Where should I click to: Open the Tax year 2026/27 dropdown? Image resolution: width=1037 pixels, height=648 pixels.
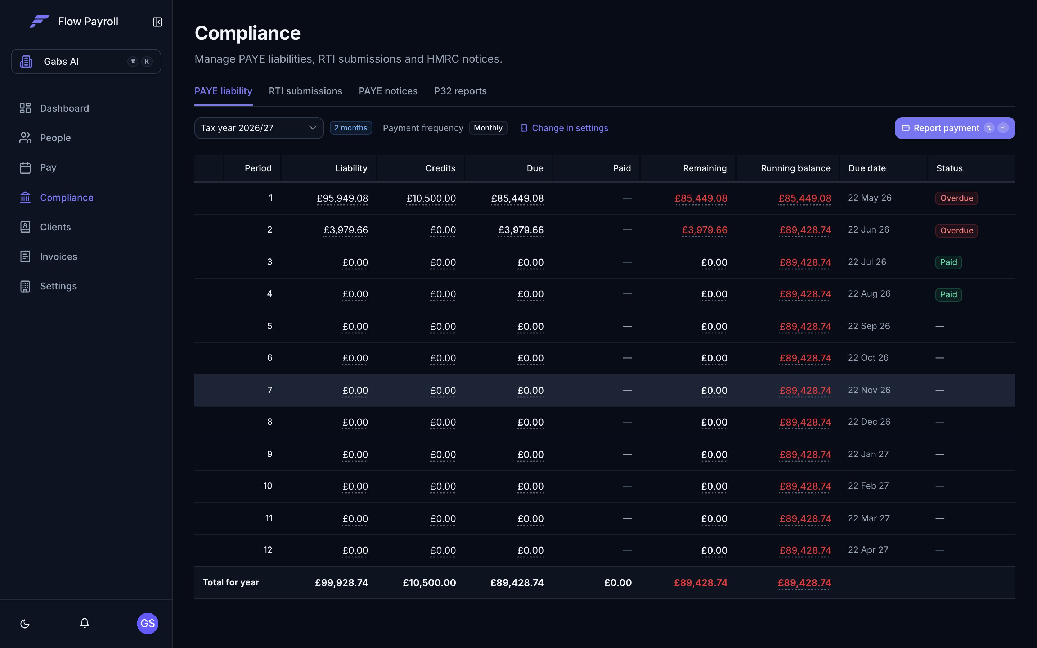click(259, 128)
